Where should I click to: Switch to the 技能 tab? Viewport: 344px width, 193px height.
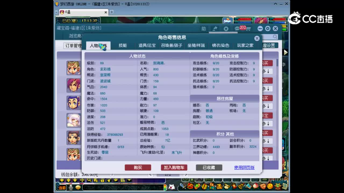coord(123,46)
